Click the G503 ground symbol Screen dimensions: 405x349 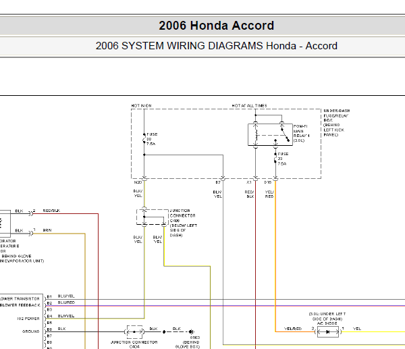click(x=191, y=331)
